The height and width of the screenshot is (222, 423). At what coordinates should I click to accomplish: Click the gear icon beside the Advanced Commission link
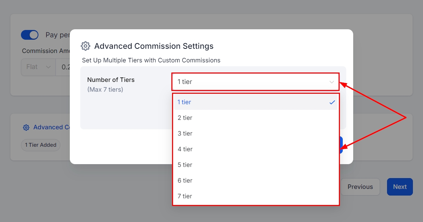[x=26, y=128]
